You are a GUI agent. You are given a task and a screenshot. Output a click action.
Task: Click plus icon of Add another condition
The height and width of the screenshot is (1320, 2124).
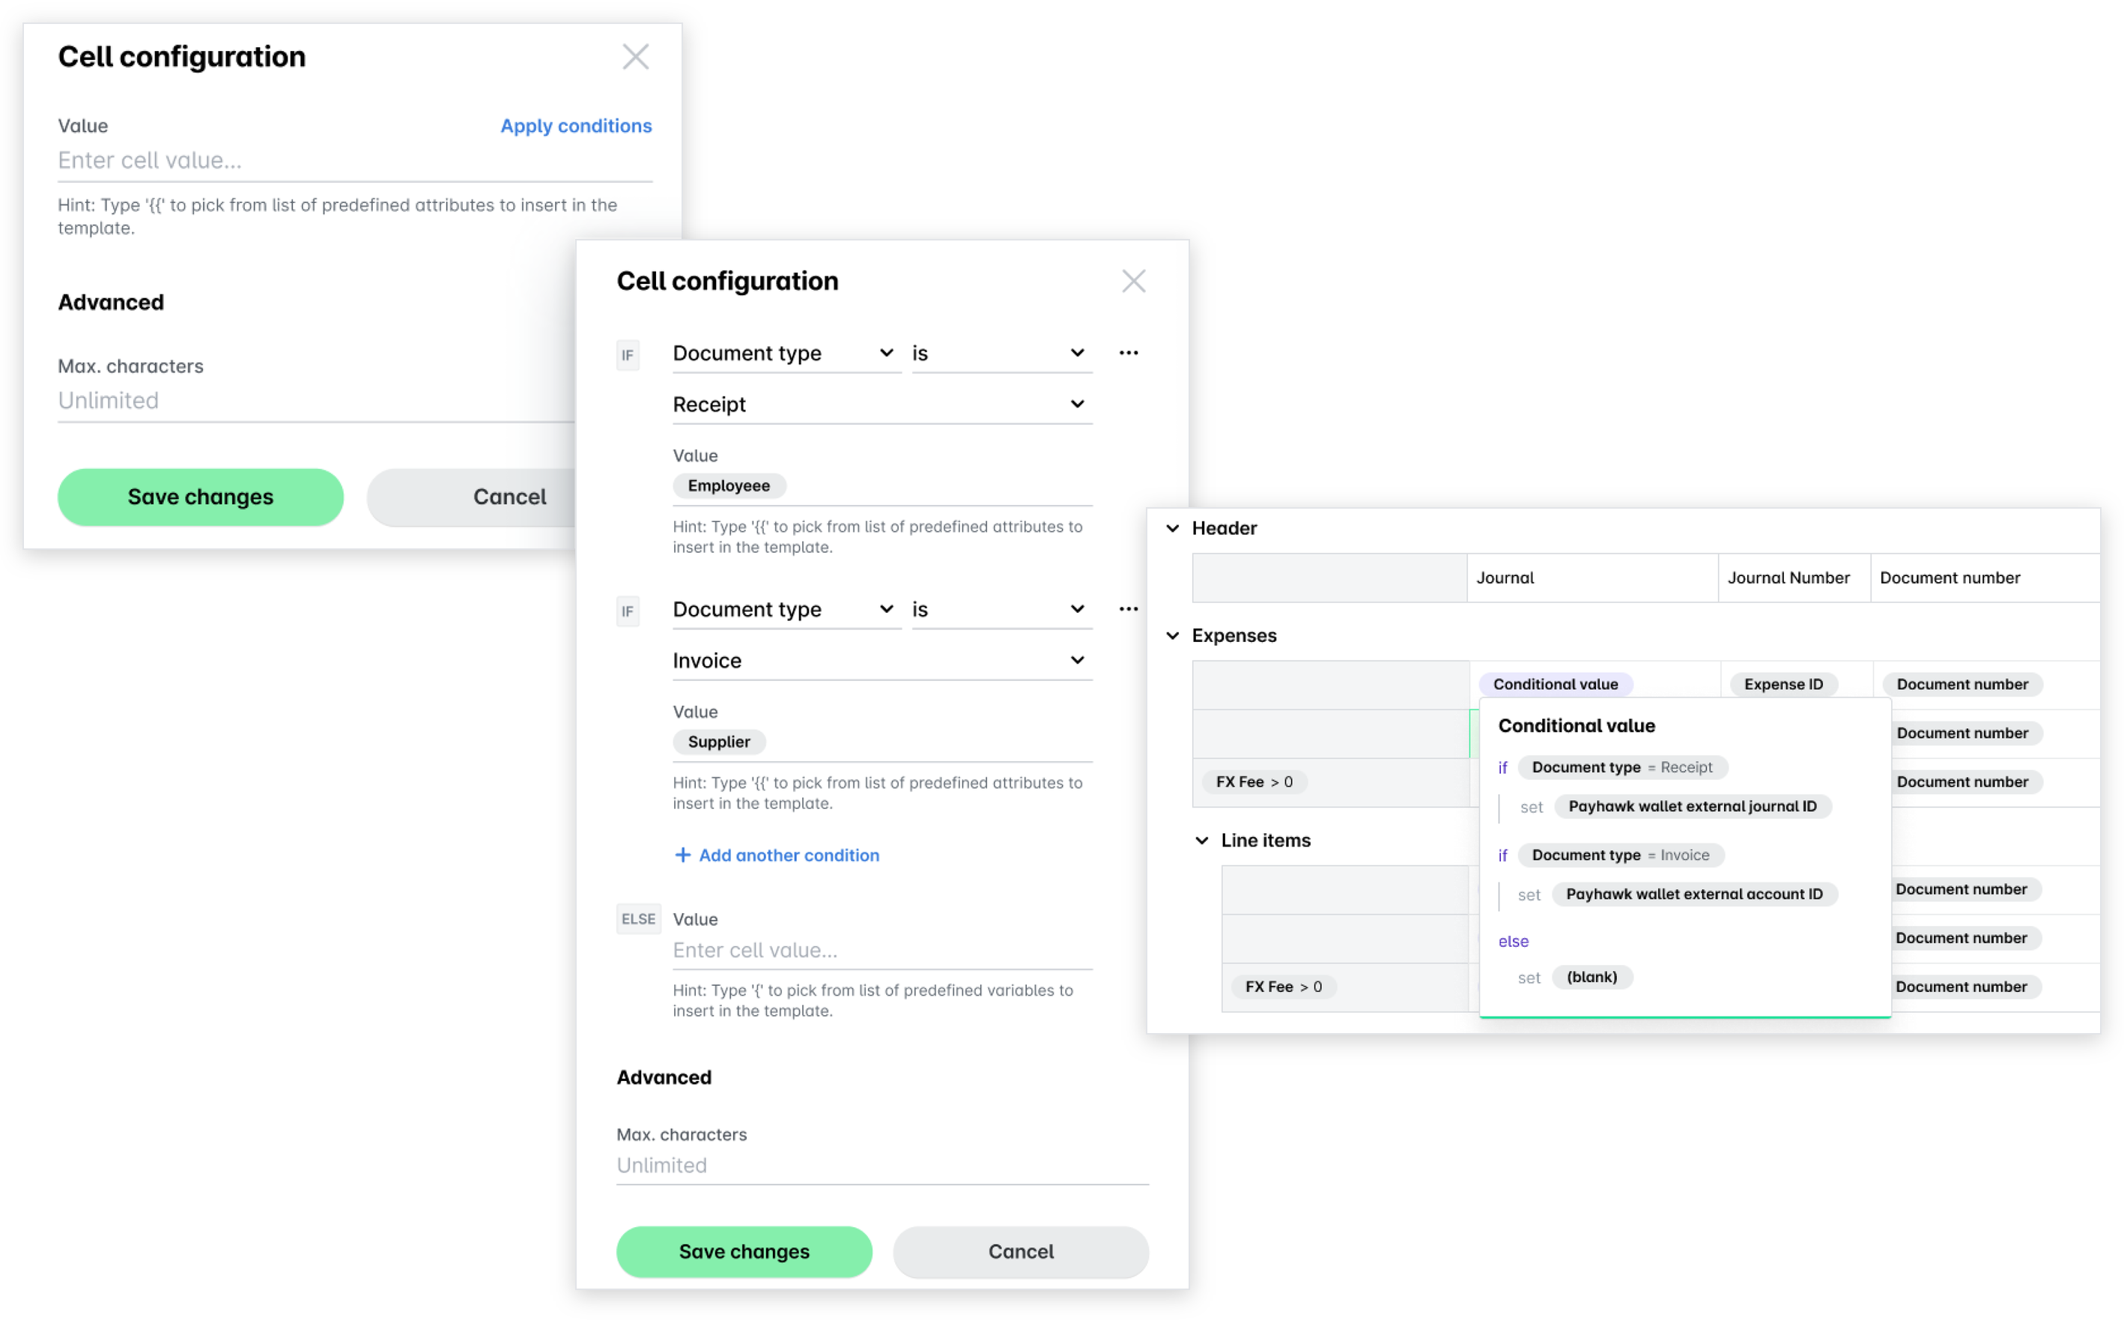tap(682, 855)
